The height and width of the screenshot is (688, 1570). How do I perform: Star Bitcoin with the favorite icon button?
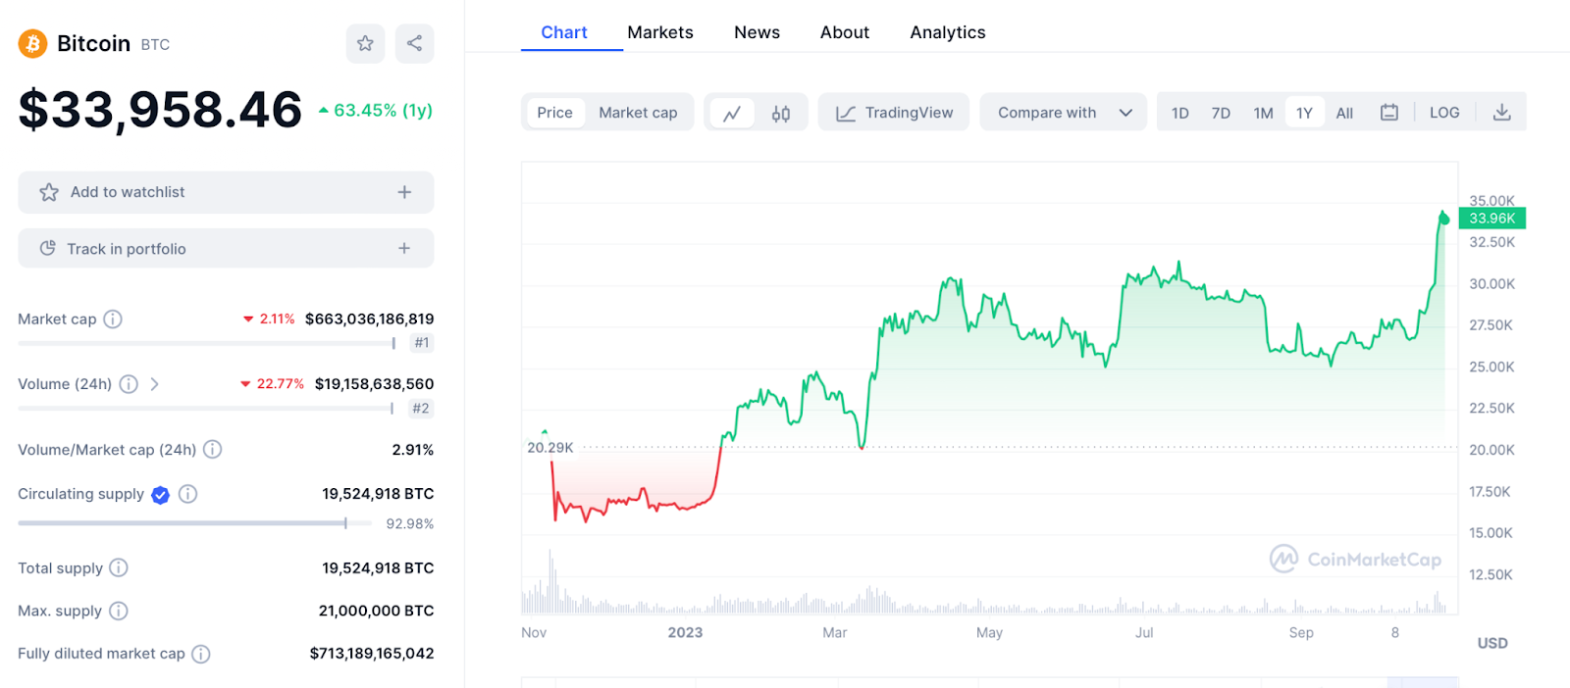tap(365, 43)
